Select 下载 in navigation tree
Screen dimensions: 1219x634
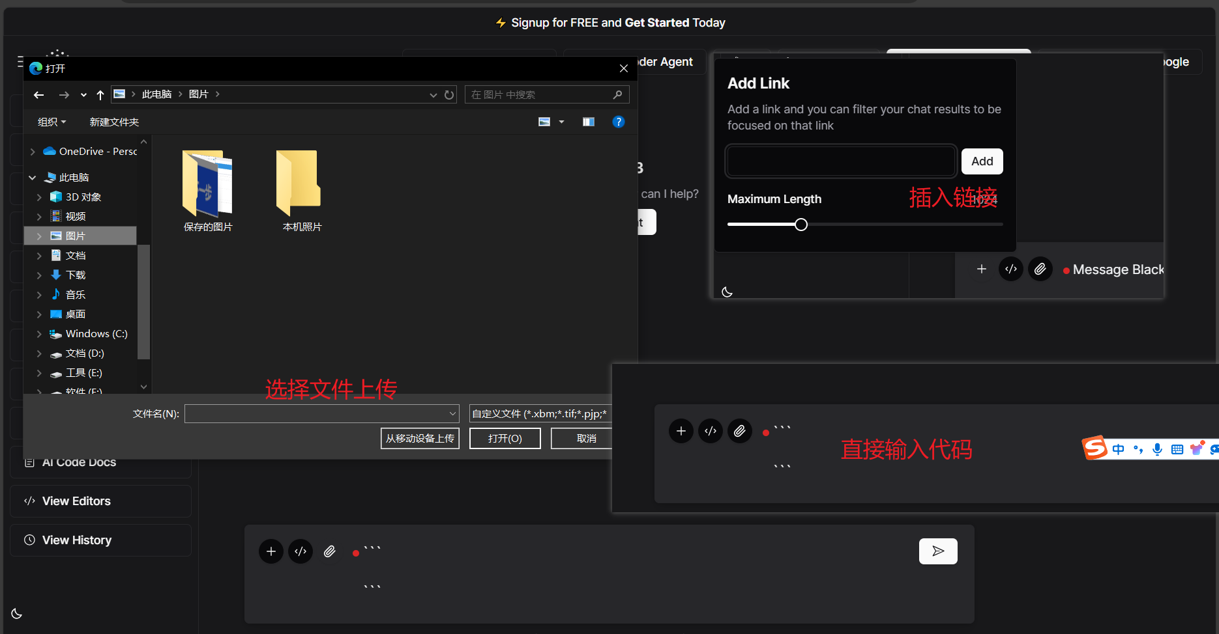tap(76, 275)
